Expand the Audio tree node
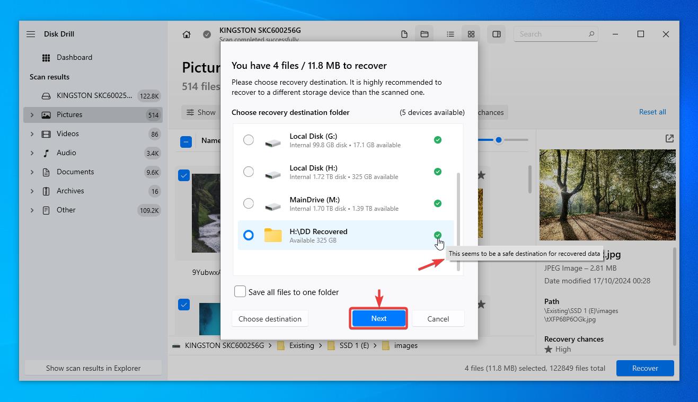Image resolution: width=698 pixels, height=402 pixels. (32, 153)
